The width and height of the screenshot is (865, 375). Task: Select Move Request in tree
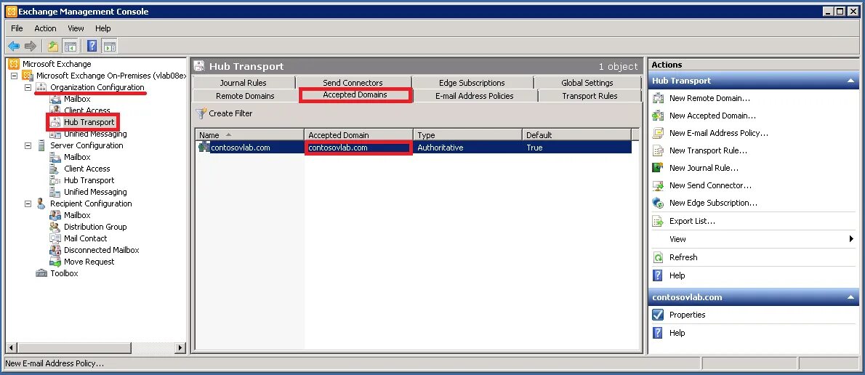coord(89,262)
